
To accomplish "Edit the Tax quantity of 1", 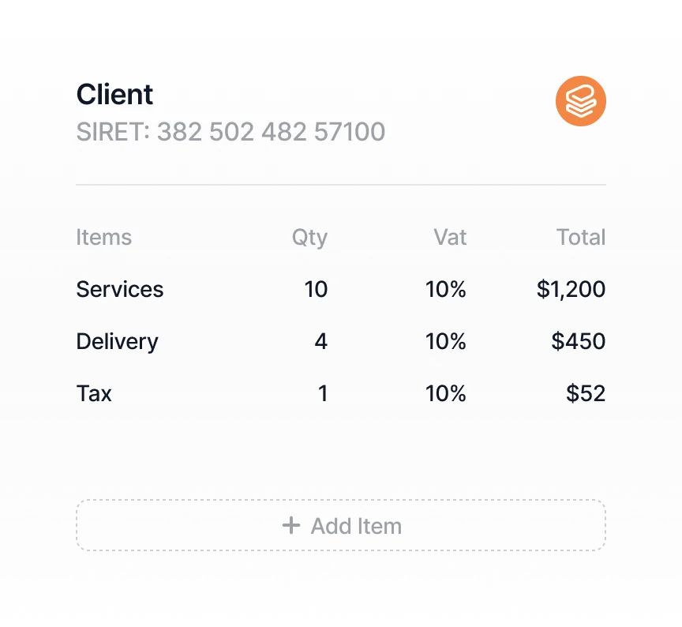I will 322,393.
